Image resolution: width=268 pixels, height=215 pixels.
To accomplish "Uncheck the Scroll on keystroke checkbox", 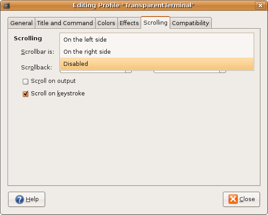I will click(x=25, y=94).
